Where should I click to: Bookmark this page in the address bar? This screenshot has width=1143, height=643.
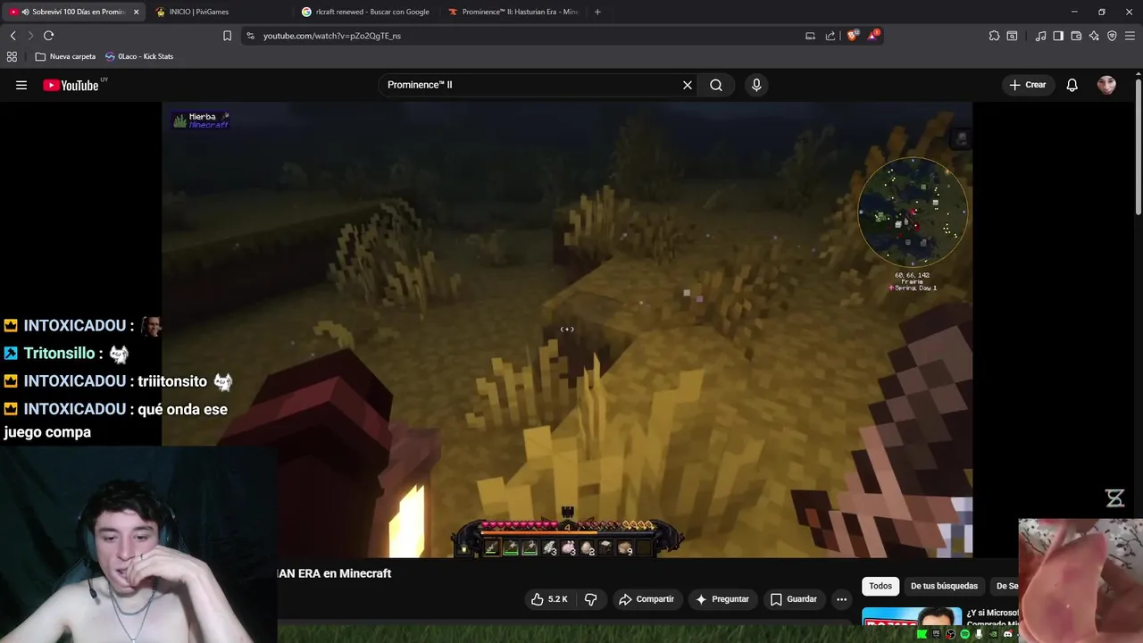pyautogui.click(x=227, y=36)
